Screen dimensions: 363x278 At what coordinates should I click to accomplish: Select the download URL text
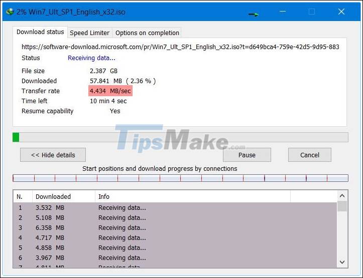click(180, 47)
